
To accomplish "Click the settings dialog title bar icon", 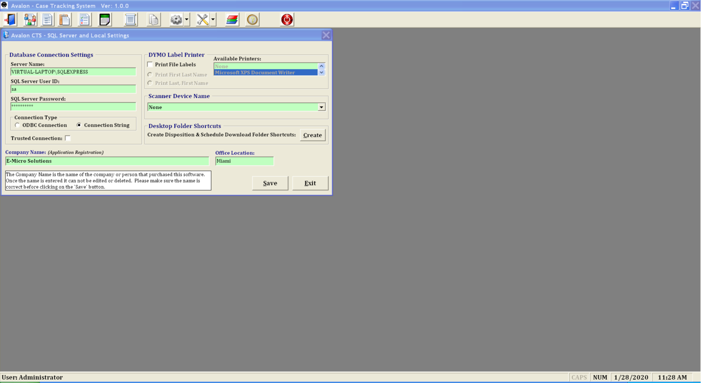I will click(x=6, y=35).
